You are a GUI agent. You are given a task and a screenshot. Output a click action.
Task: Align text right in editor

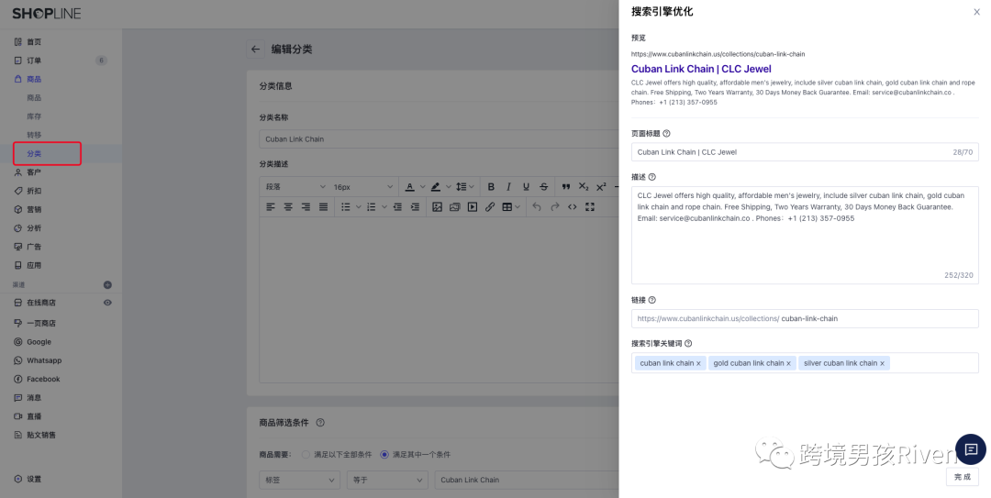[x=306, y=206]
